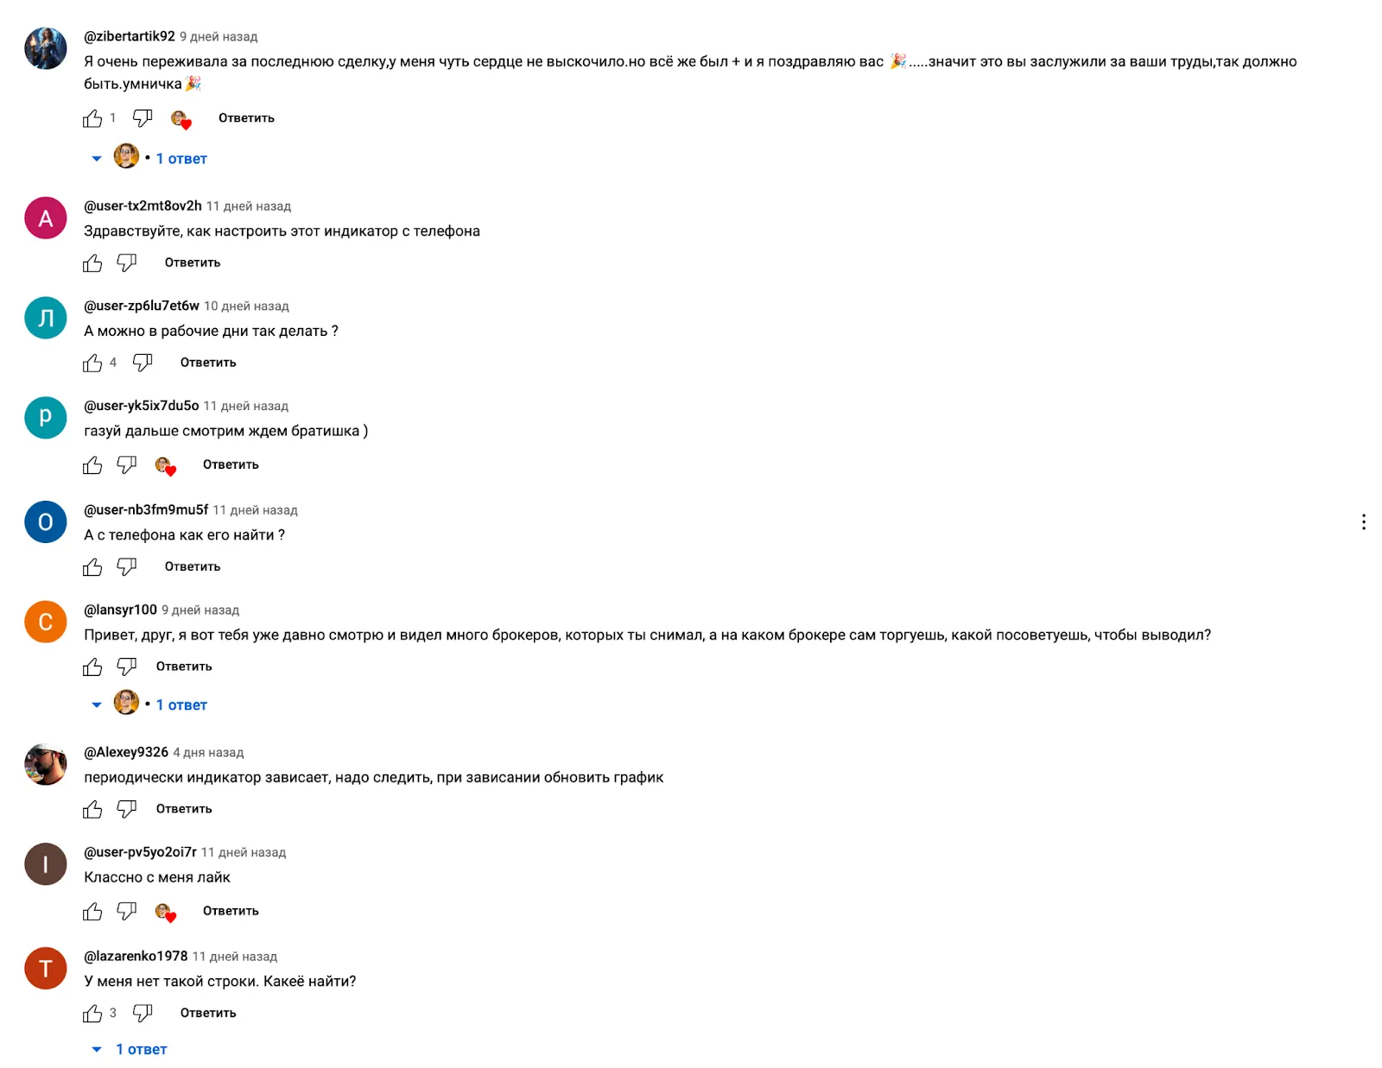Like the @user-zp6lu7et6w comment about рабочие дни
Screen dimensions: 1382x1068
pyautogui.click(x=92, y=363)
